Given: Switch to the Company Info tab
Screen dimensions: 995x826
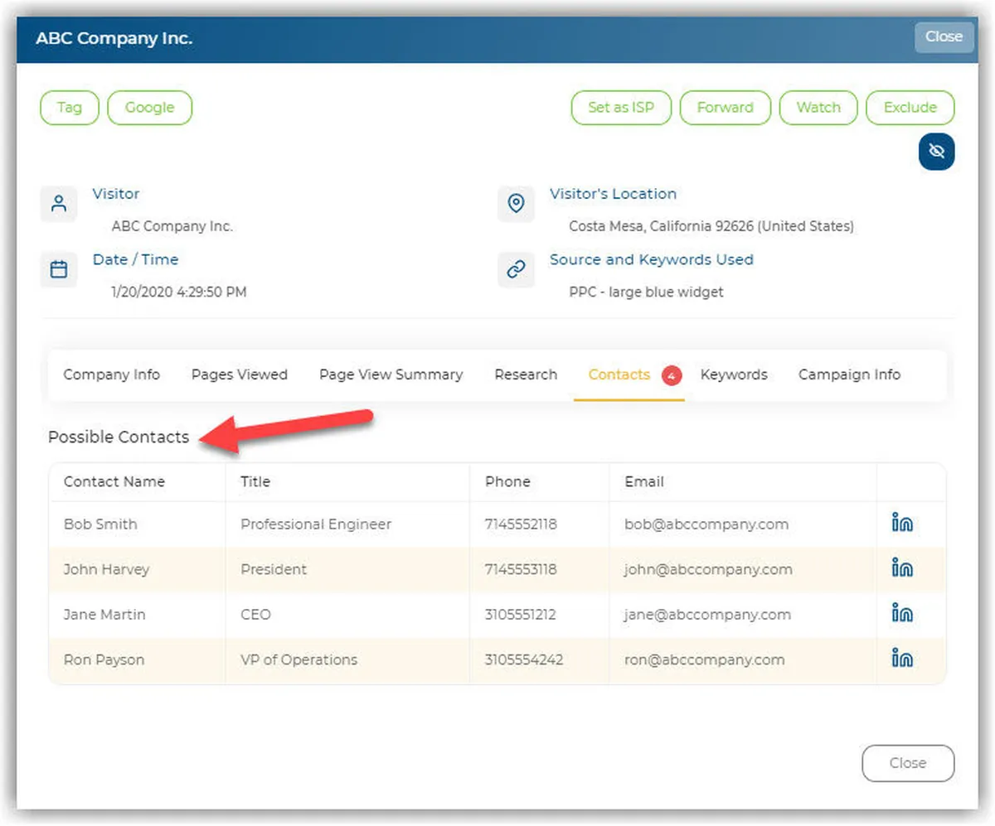Looking at the screenshot, I should 112,374.
